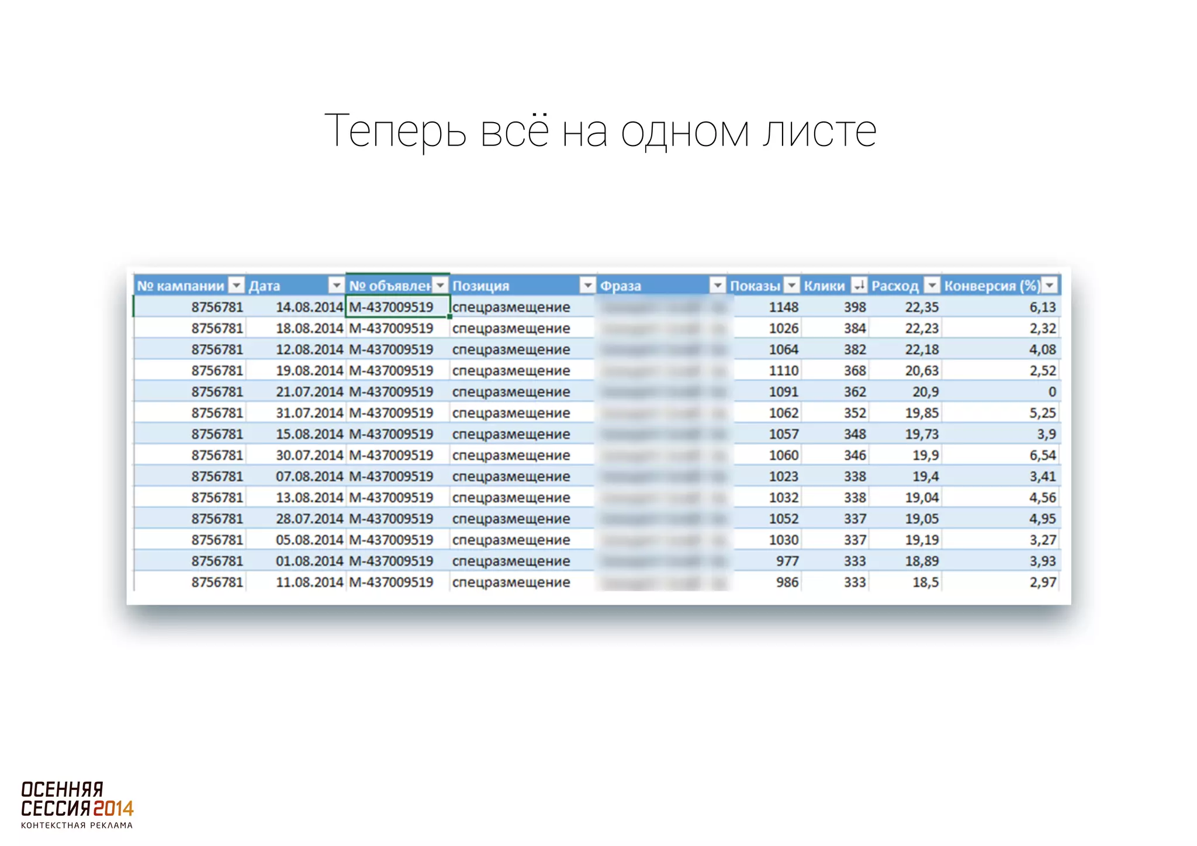Click the date cell 30.07.2014
1197x846 pixels.
click(x=296, y=455)
